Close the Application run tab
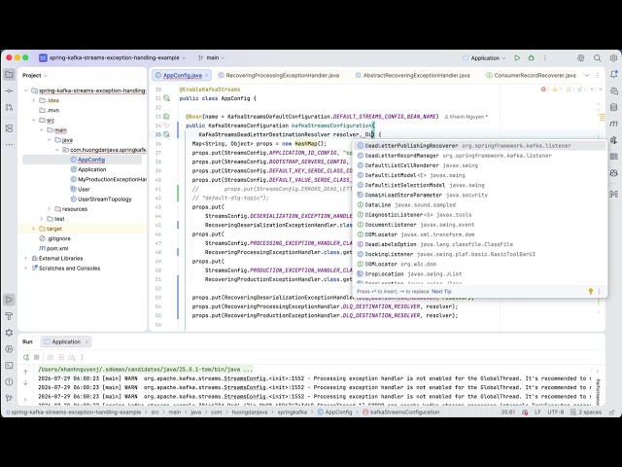Viewport: 622px width, 467px height. [86, 341]
